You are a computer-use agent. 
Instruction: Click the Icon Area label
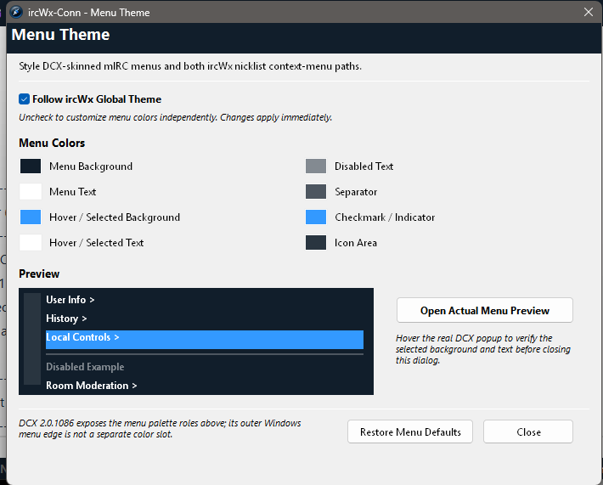(x=356, y=243)
